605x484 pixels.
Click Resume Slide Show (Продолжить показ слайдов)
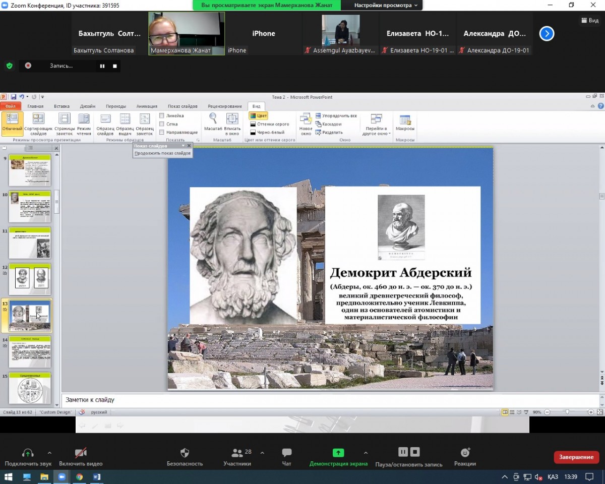coord(162,153)
